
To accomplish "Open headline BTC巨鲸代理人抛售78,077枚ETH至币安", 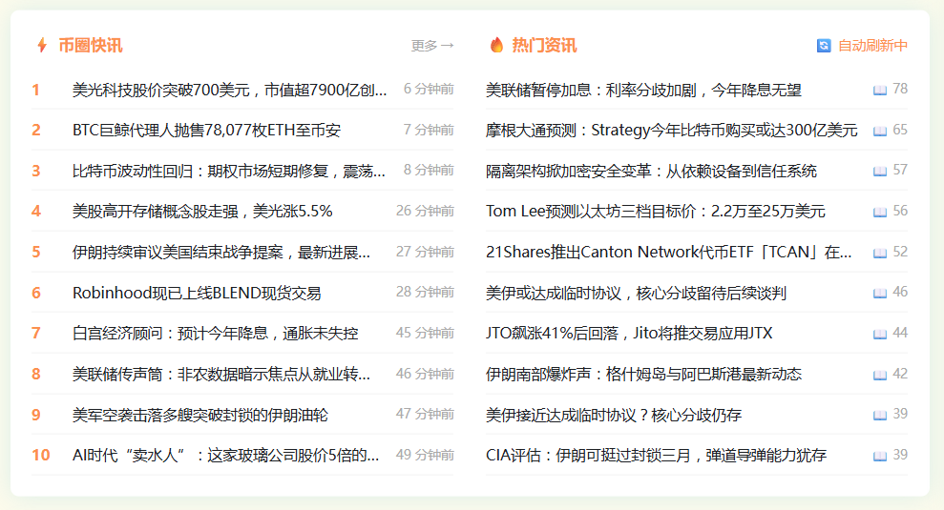I will (x=206, y=131).
